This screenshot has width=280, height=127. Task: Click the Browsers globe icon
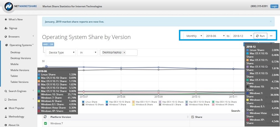[x=6, y=37]
